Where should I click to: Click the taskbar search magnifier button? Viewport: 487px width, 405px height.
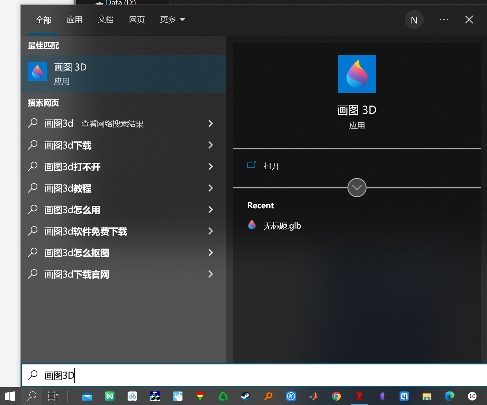(31, 396)
